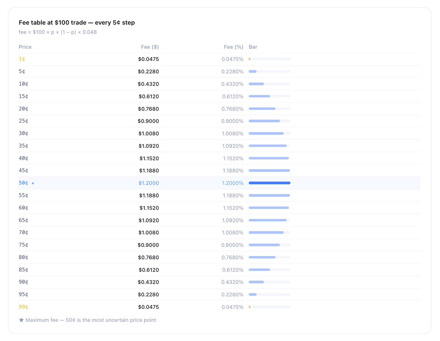The image size is (440, 341).
Task: Click the $0.7680 fee in the 20¢ row
Action: 148,109
